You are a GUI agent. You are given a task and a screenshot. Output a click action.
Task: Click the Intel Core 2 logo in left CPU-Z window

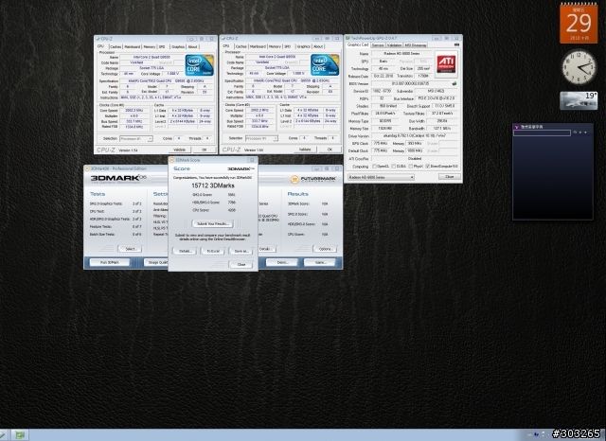200,65
